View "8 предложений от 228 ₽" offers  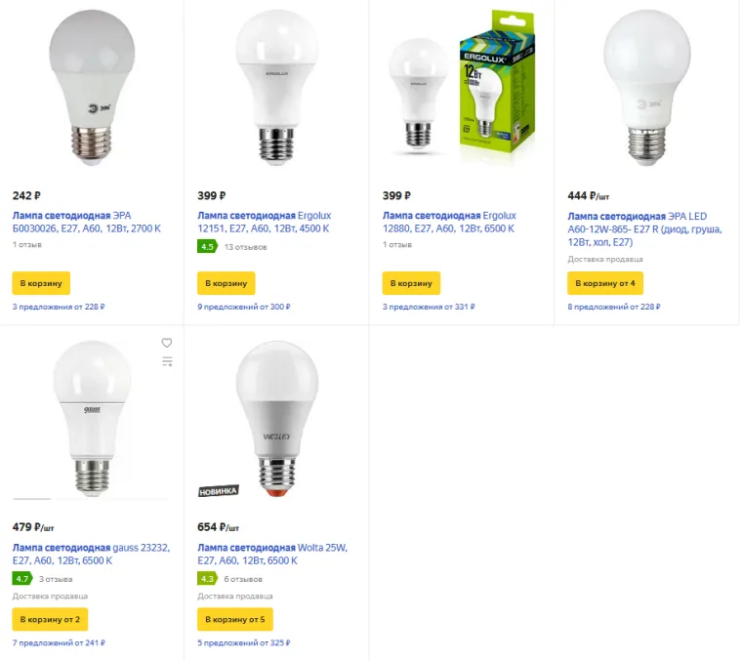tap(613, 307)
